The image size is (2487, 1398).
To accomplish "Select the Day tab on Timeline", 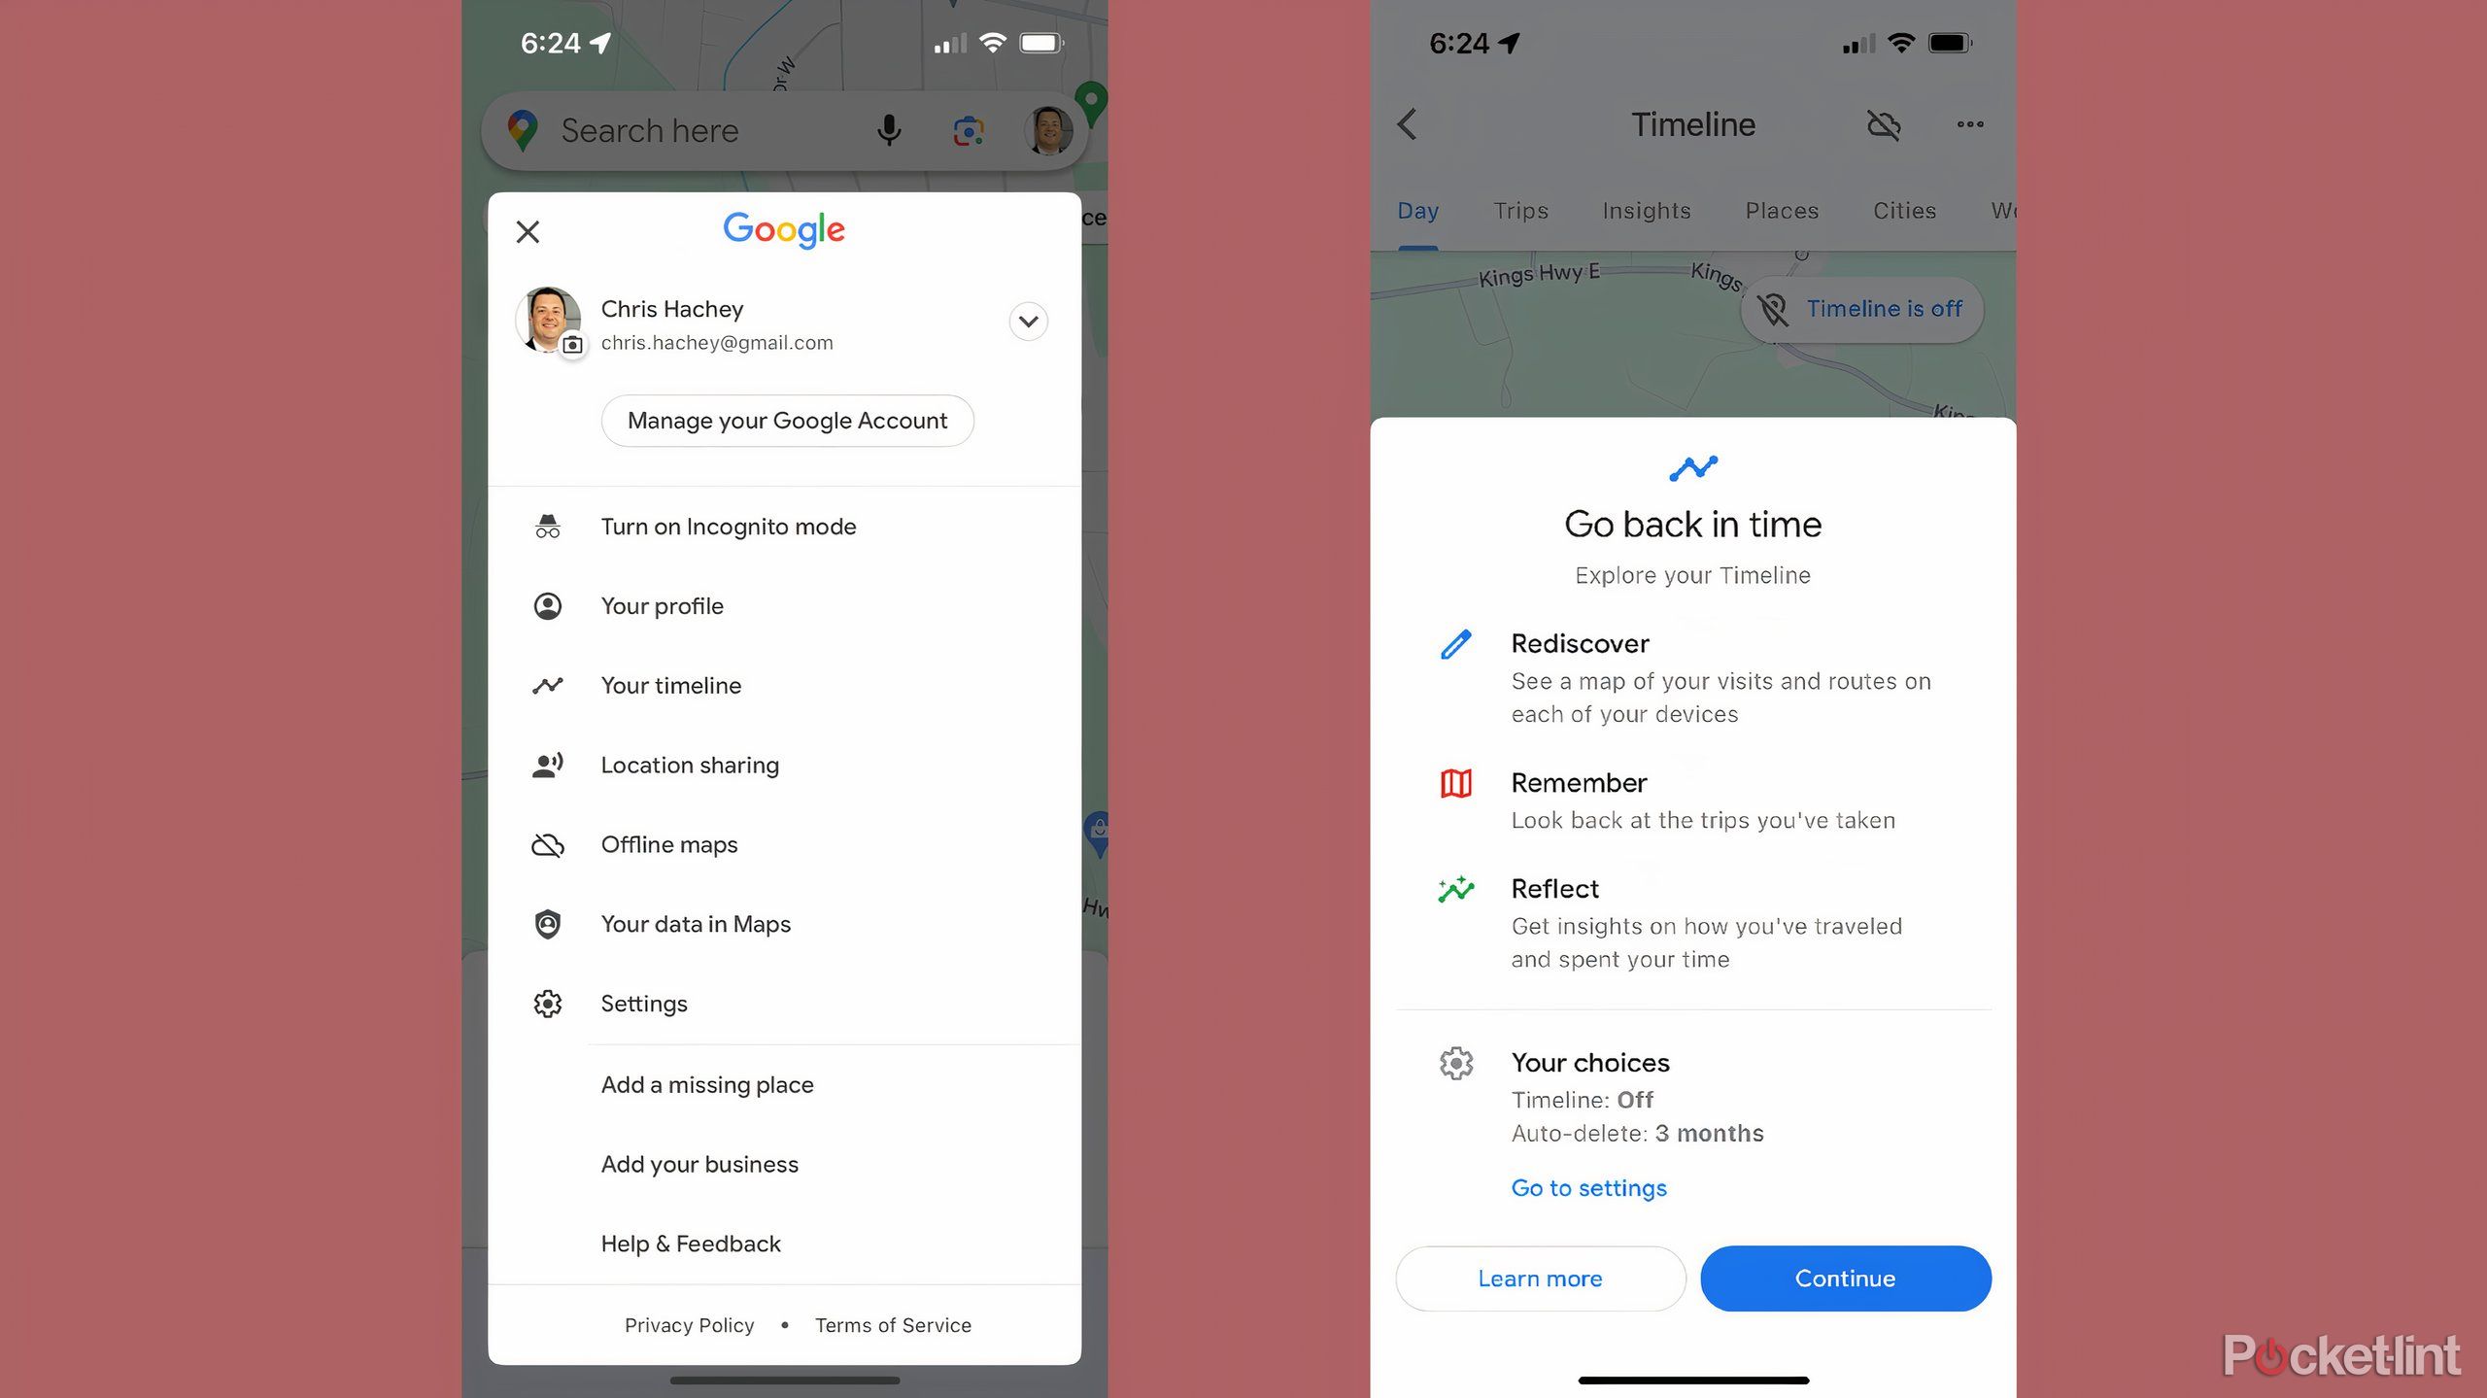I will 1419,209.
